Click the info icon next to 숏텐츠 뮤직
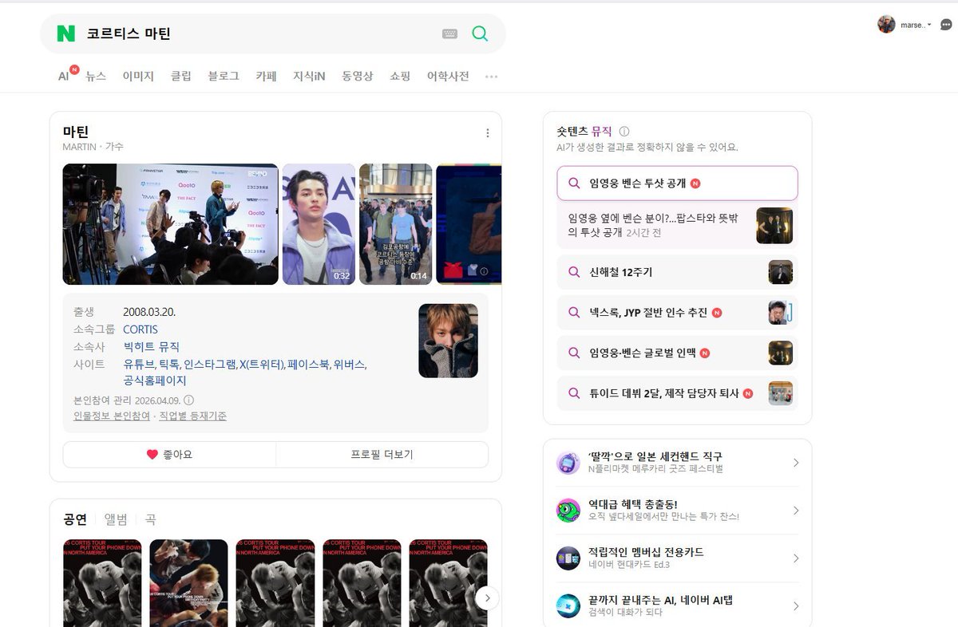Screen dimensions: 958x627 pos(624,132)
